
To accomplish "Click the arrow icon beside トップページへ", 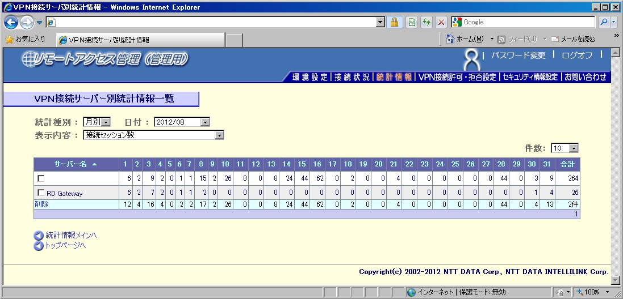I will (39, 246).
